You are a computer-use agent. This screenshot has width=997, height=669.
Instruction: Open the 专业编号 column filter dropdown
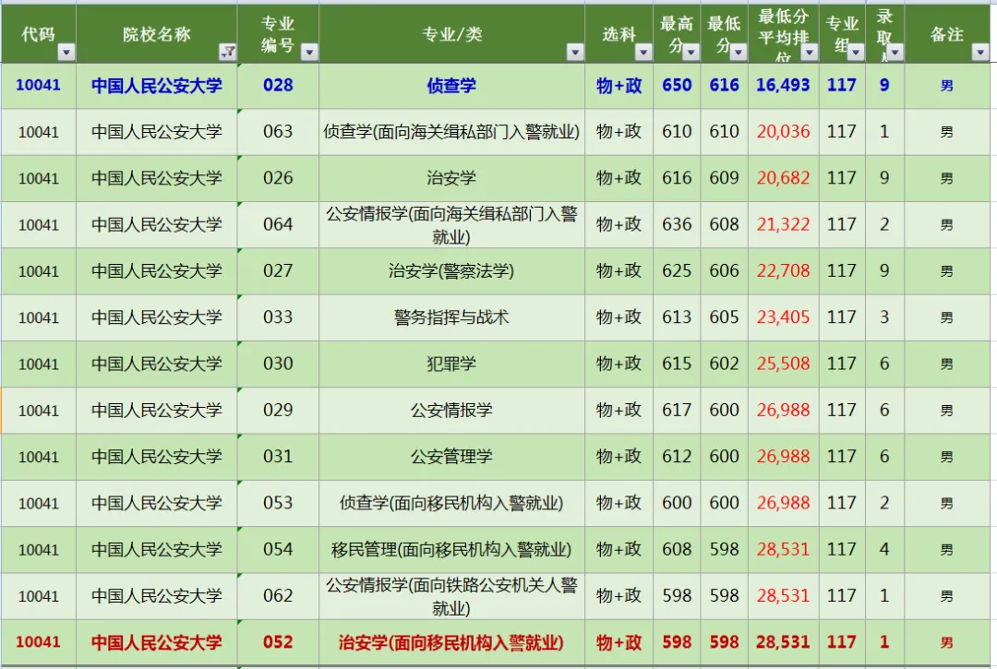[x=309, y=52]
